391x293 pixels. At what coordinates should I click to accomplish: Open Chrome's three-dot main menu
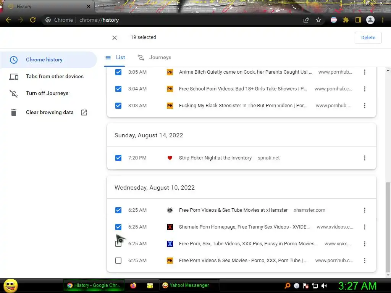[383, 20]
